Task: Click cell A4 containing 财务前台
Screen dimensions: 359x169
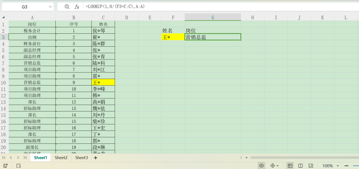Action: click(32, 44)
